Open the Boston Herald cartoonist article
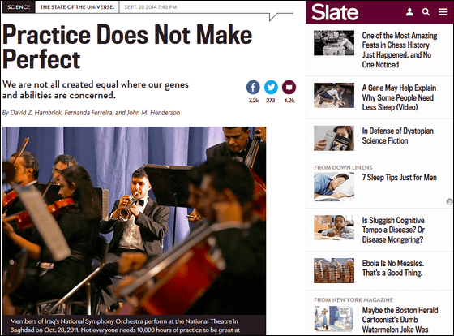454x336 pixels. click(x=400, y=320)
